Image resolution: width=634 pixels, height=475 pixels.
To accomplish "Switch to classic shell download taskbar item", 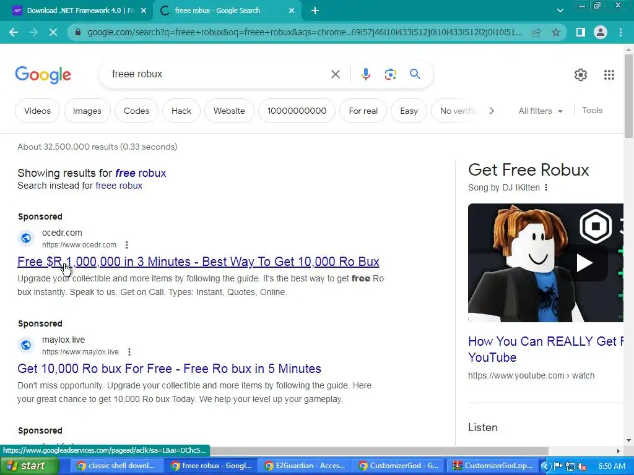I will click(117, 466).
